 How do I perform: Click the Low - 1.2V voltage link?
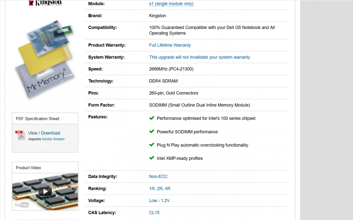[159, 201]
